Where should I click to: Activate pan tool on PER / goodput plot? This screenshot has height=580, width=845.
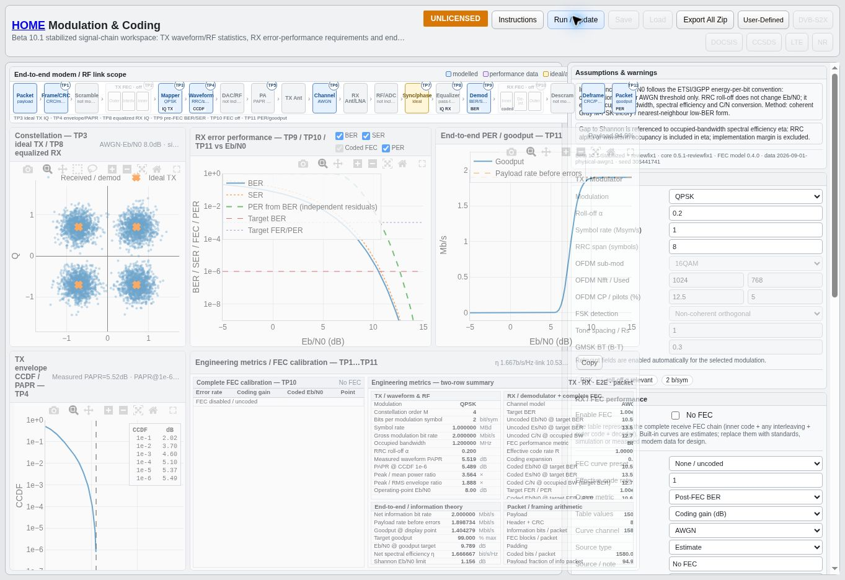(546, 152)
